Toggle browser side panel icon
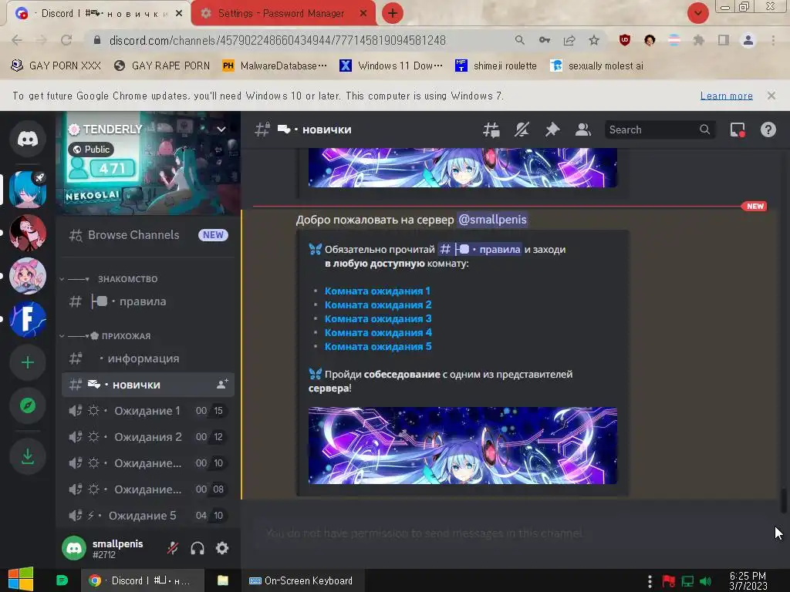This screenshot has width=790, height=592. click(724, 40)
